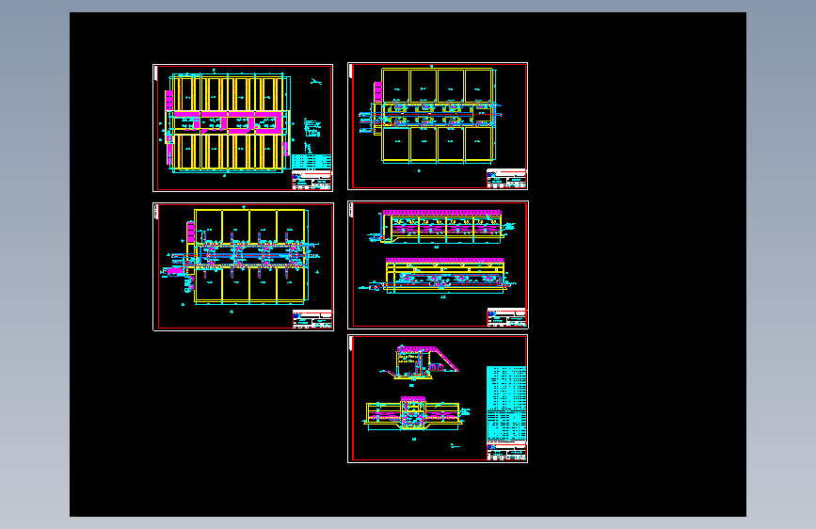Click the small sloped-roof section in bottom sheet
Image resolution: width=816 pixels, height=529 pixels.
(420, 362)
